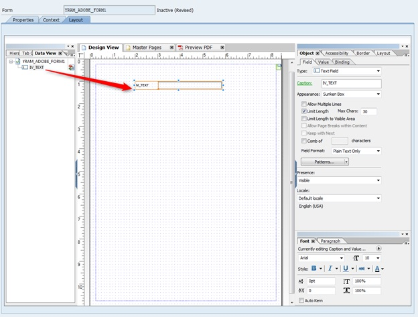Close the Master Pages tab
The height and width of the screenshot is (317, 418).
[x=171, y=48]
